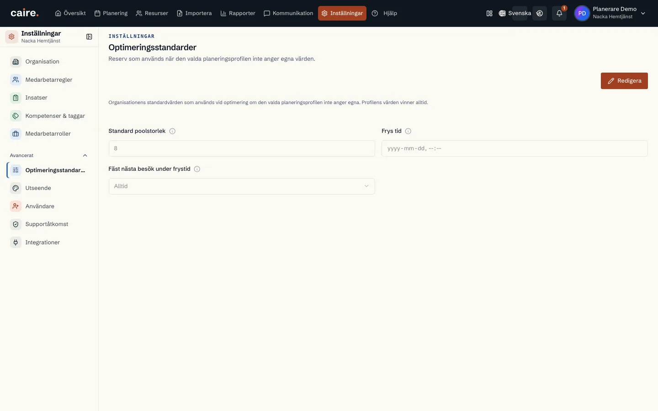Click the Organisation building icon

tap(16, 62)
